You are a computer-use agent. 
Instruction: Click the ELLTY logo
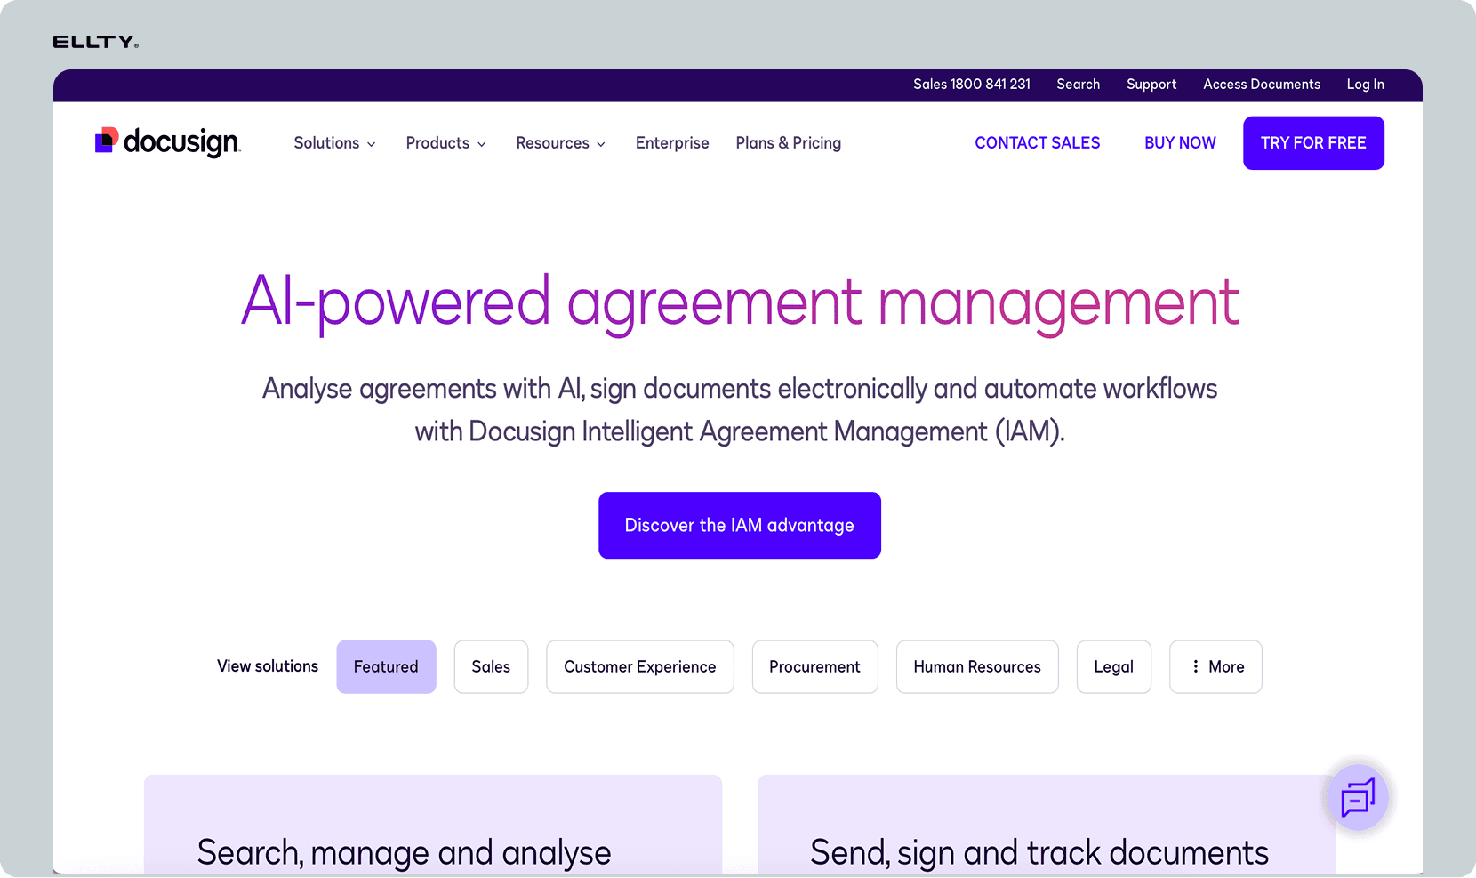96,42
